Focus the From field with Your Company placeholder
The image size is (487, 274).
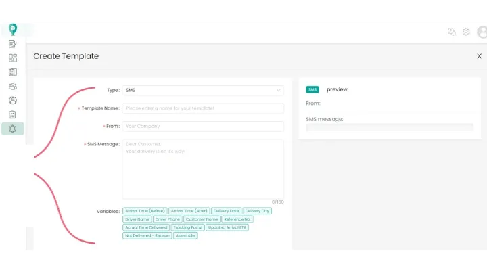203,127
